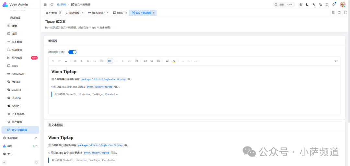The image size is (350, 166).
Task: Open CountTo in the sidebar
Action: [x=20, y=90]
